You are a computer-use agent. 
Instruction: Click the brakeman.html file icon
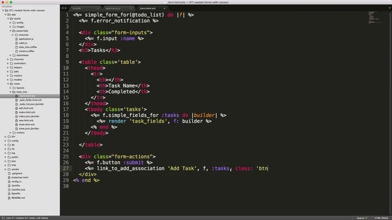click(9, 178)
